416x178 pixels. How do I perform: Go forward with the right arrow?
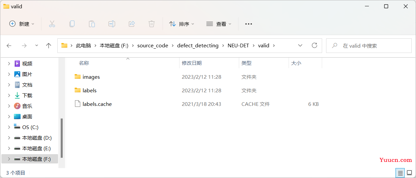tap(24, 46)
